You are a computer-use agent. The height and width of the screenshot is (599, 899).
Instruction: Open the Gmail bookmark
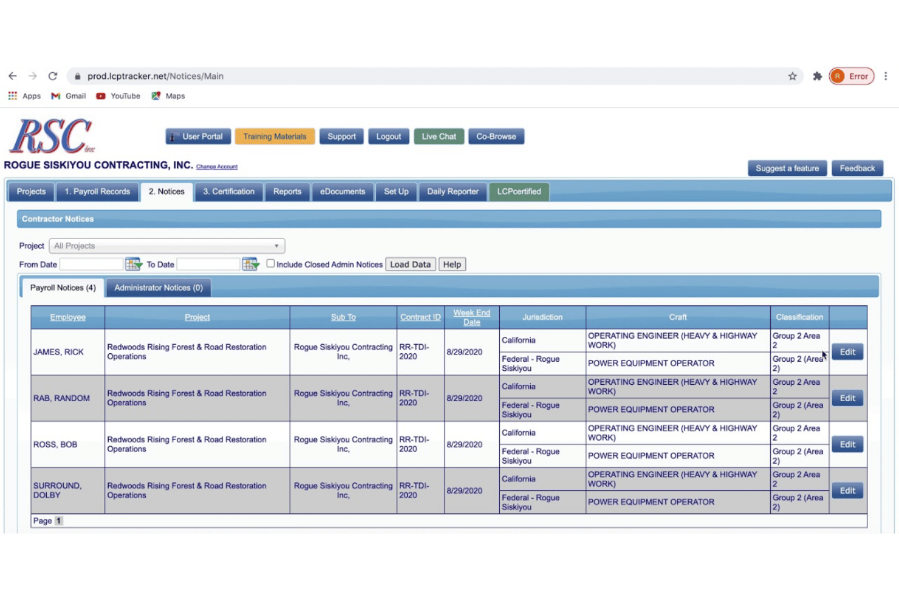[x=69, y=96]
